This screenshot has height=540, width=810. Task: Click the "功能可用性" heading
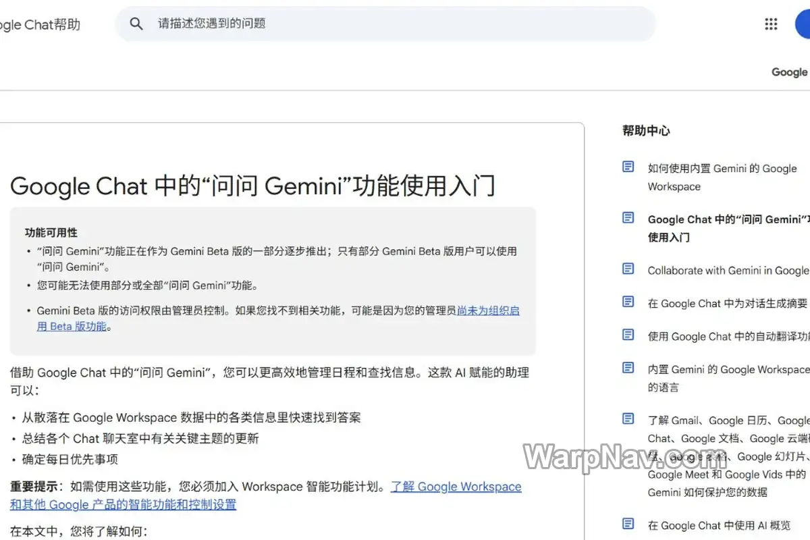pos(51,233)
